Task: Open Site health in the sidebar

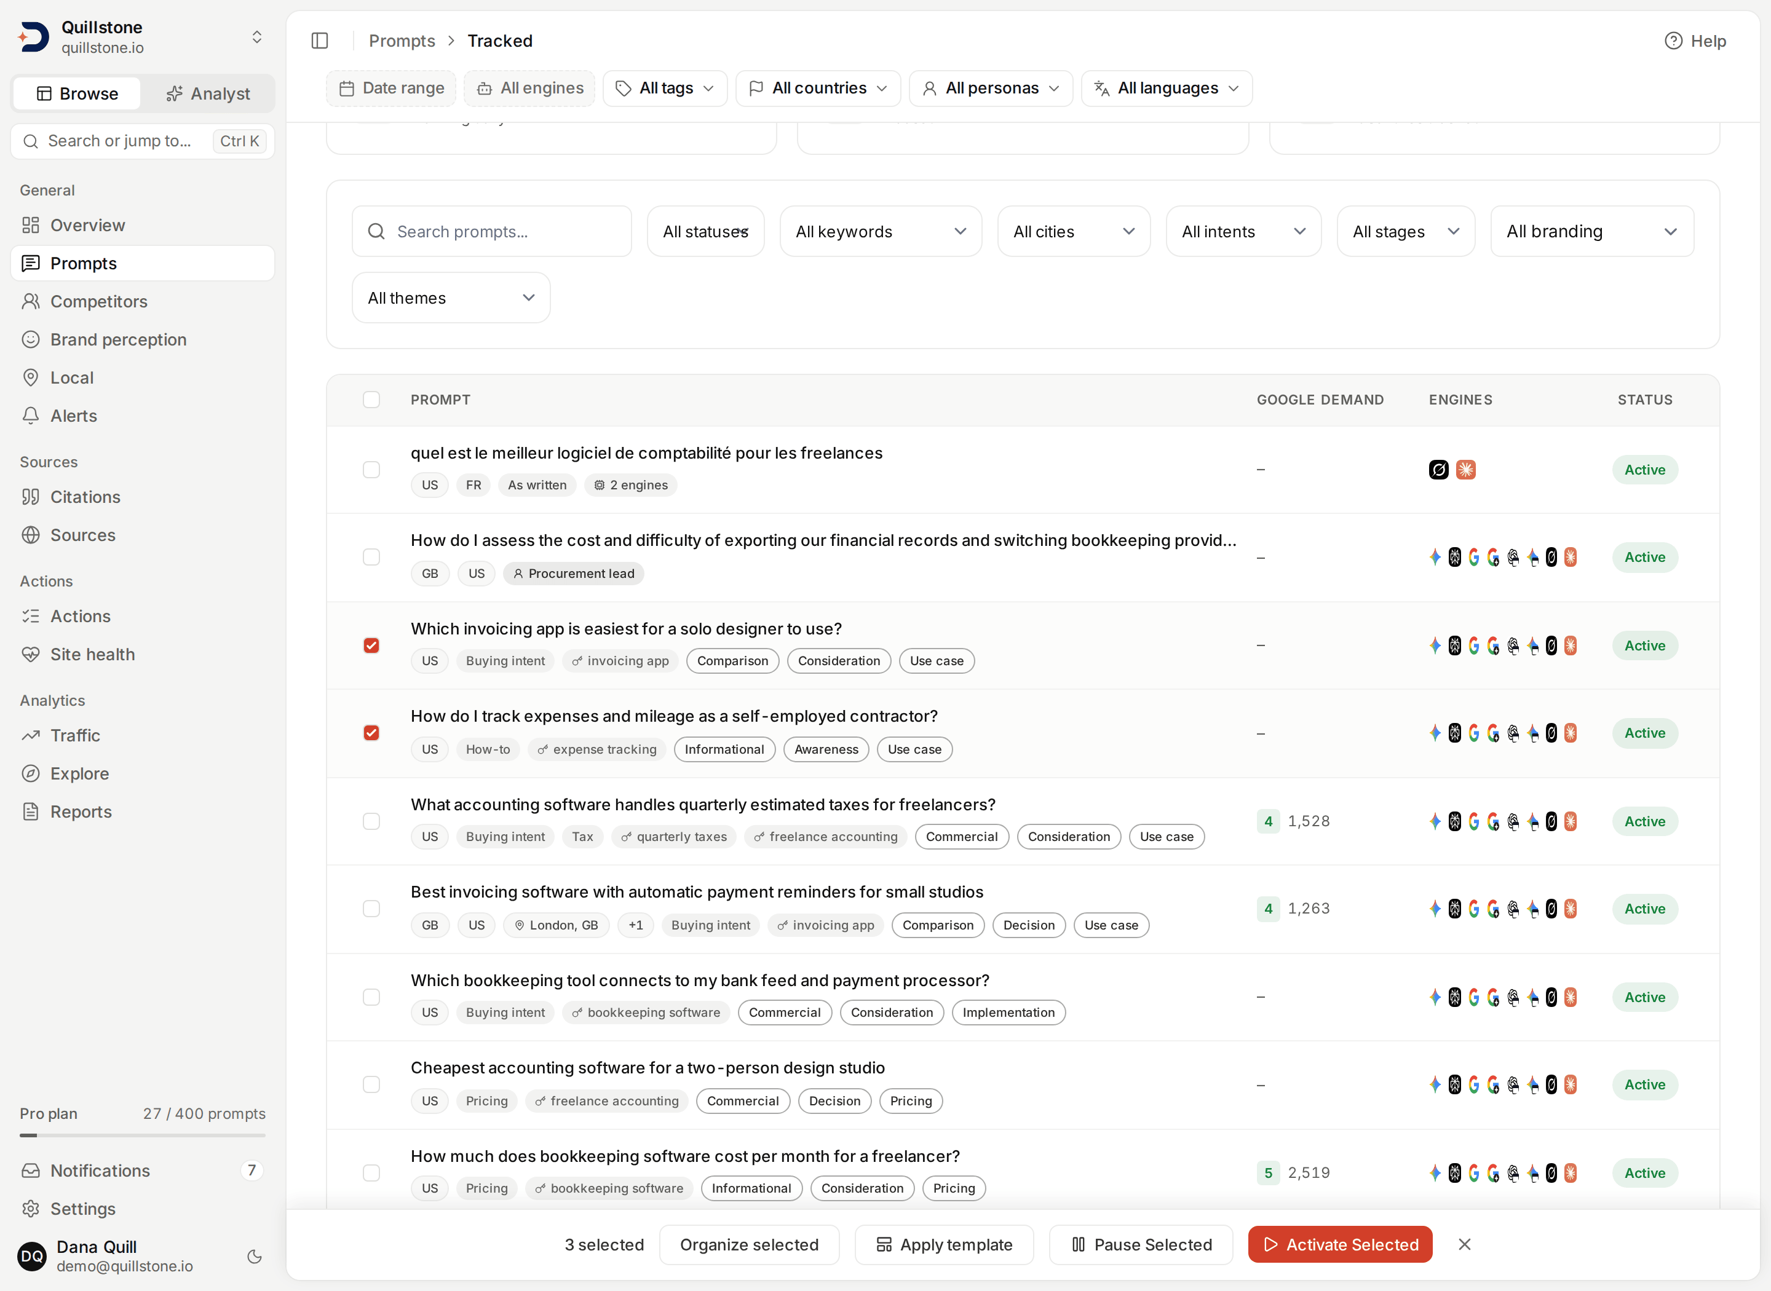Action: click(x=143, y=654)
